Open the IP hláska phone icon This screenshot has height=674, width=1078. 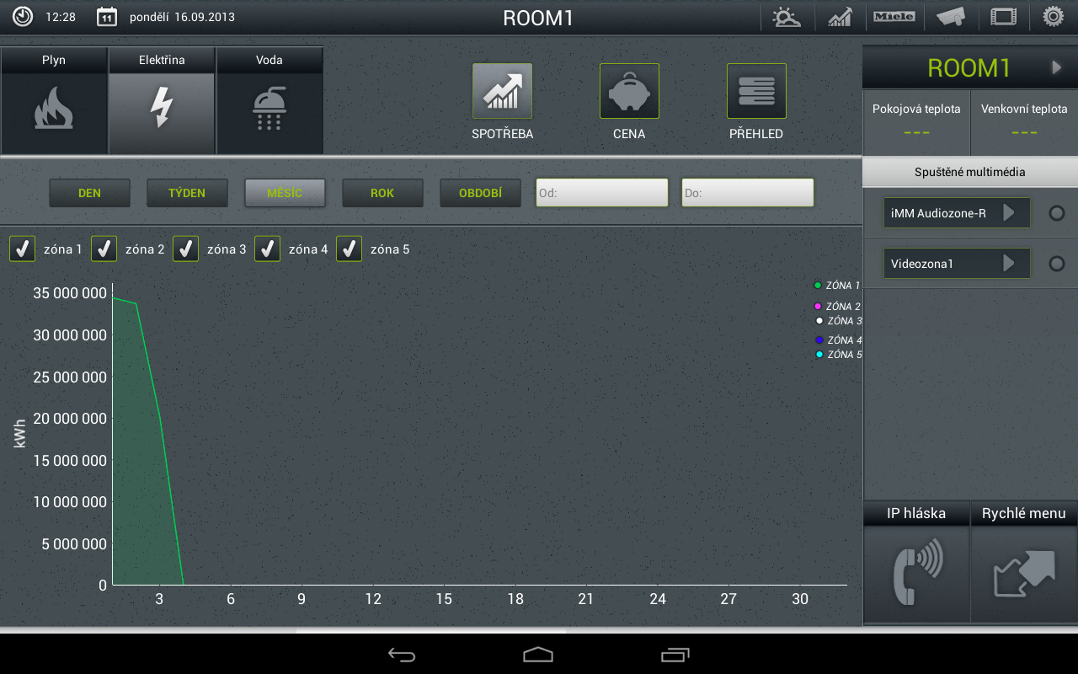(916, 573)
